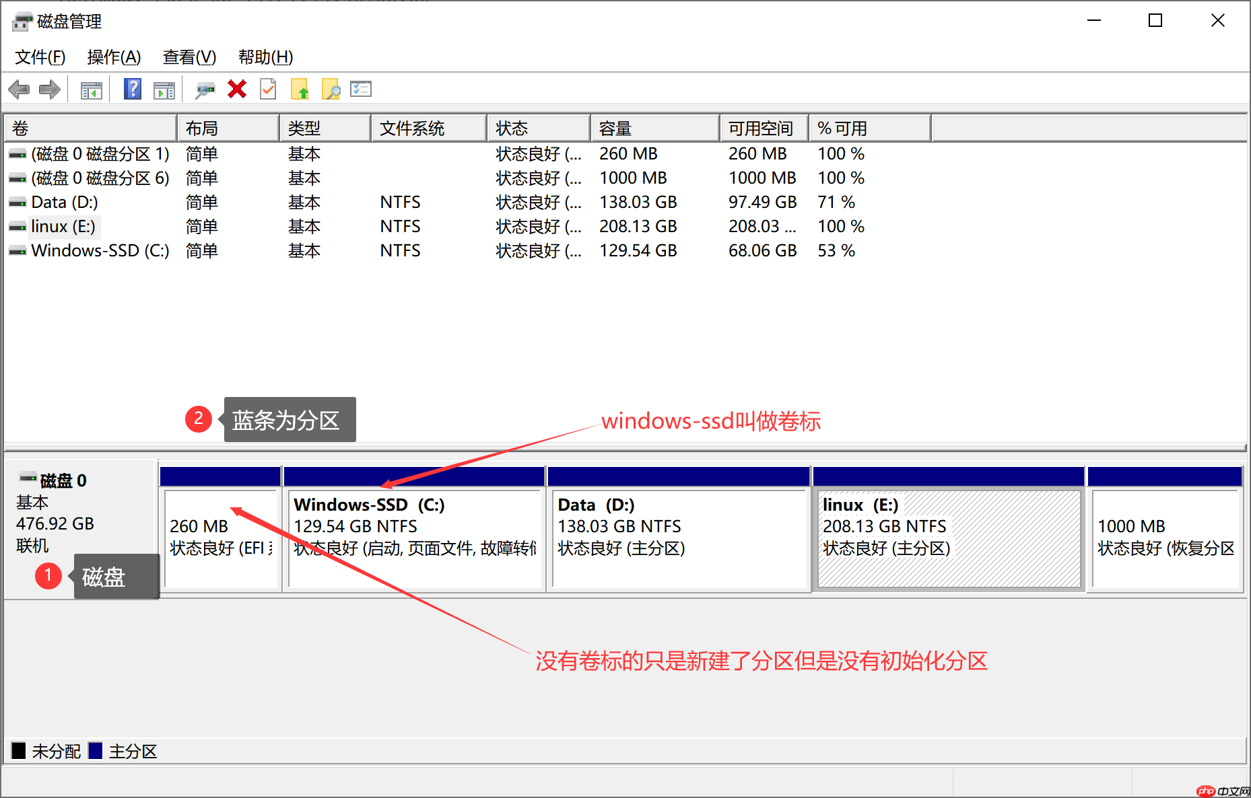This screenshot has width=1251, height=798.
Task: Click the folder with magnifier toolbar icon
Action: click(x=330, y=89)
